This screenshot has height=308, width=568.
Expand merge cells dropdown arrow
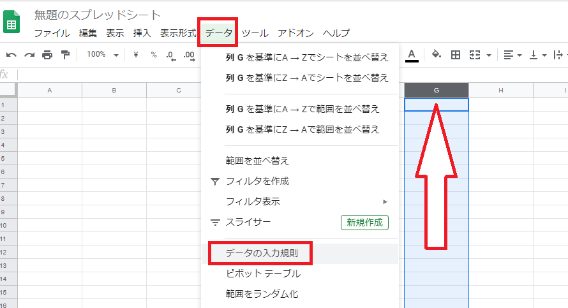click(489, 55)
